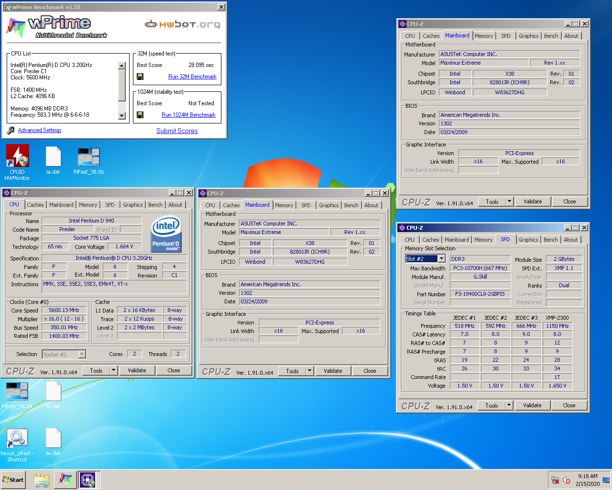The image size is (612, 490).
Task: Click Core Speed value 5600.13 MHz
Action: tap(64, 310)
